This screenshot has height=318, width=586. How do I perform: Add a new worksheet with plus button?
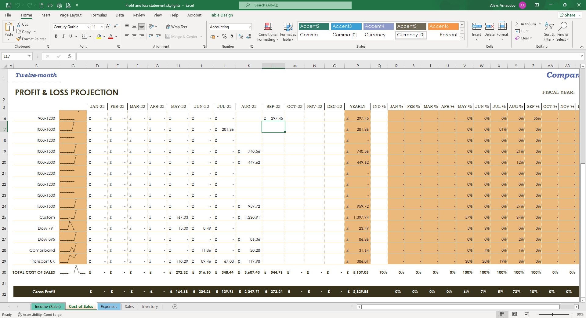click(175, 306)
